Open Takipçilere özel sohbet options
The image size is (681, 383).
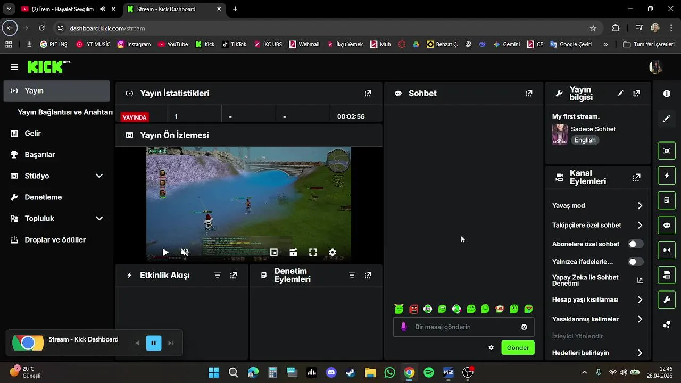tap(598, 225)
